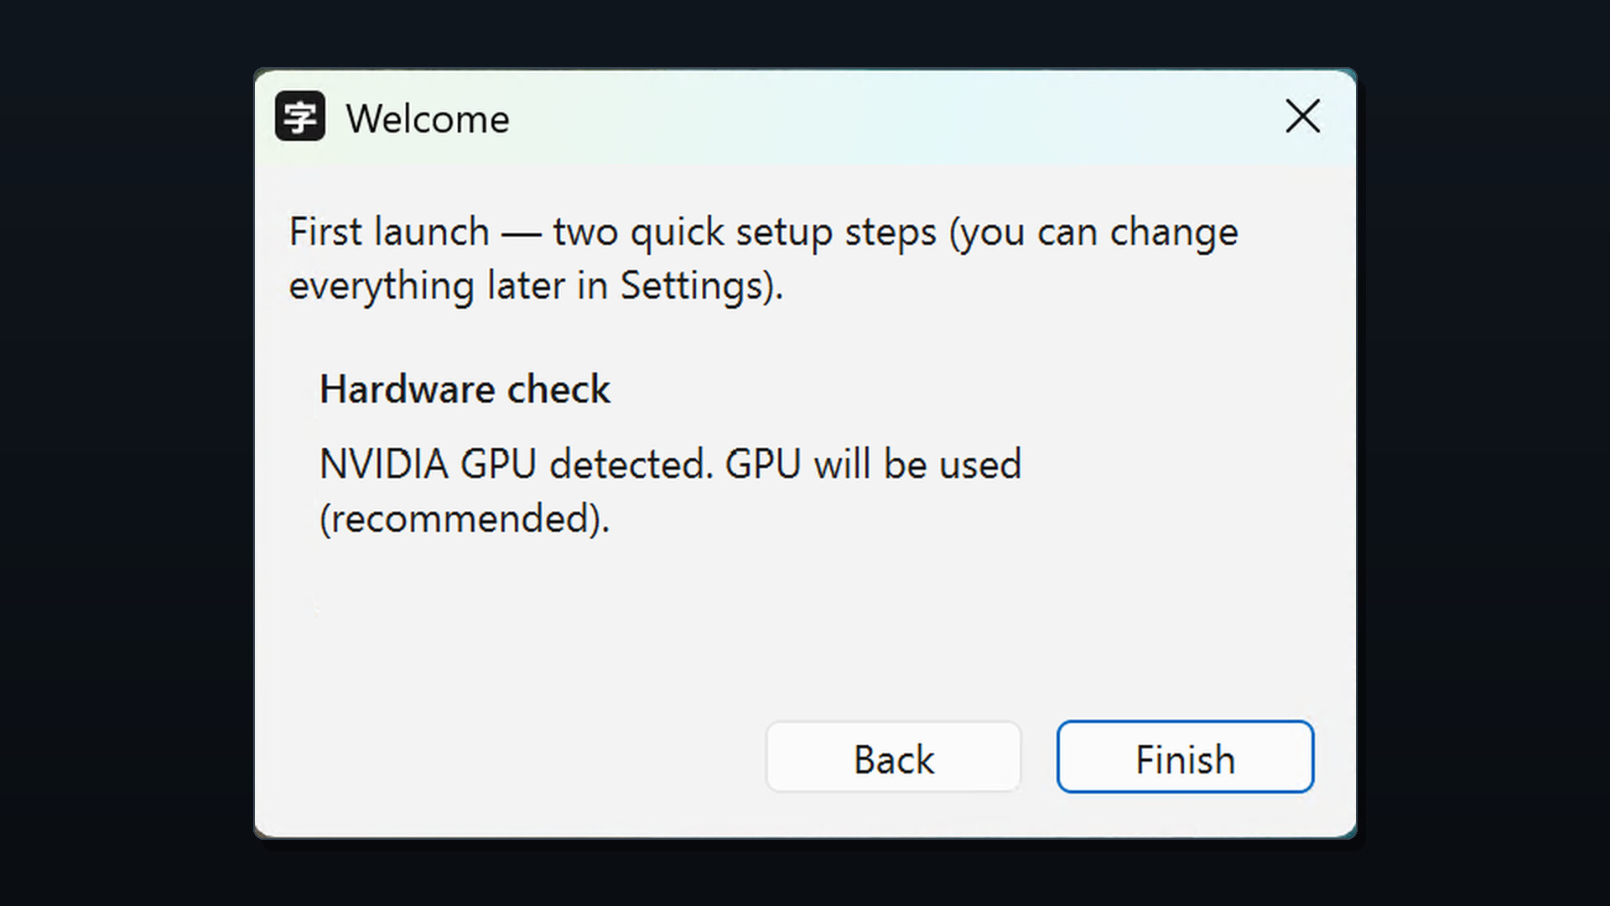The height and width of the screenshot is (906, 1610).
Task: Click the (recommended) text line
Action: pos(465,518)
